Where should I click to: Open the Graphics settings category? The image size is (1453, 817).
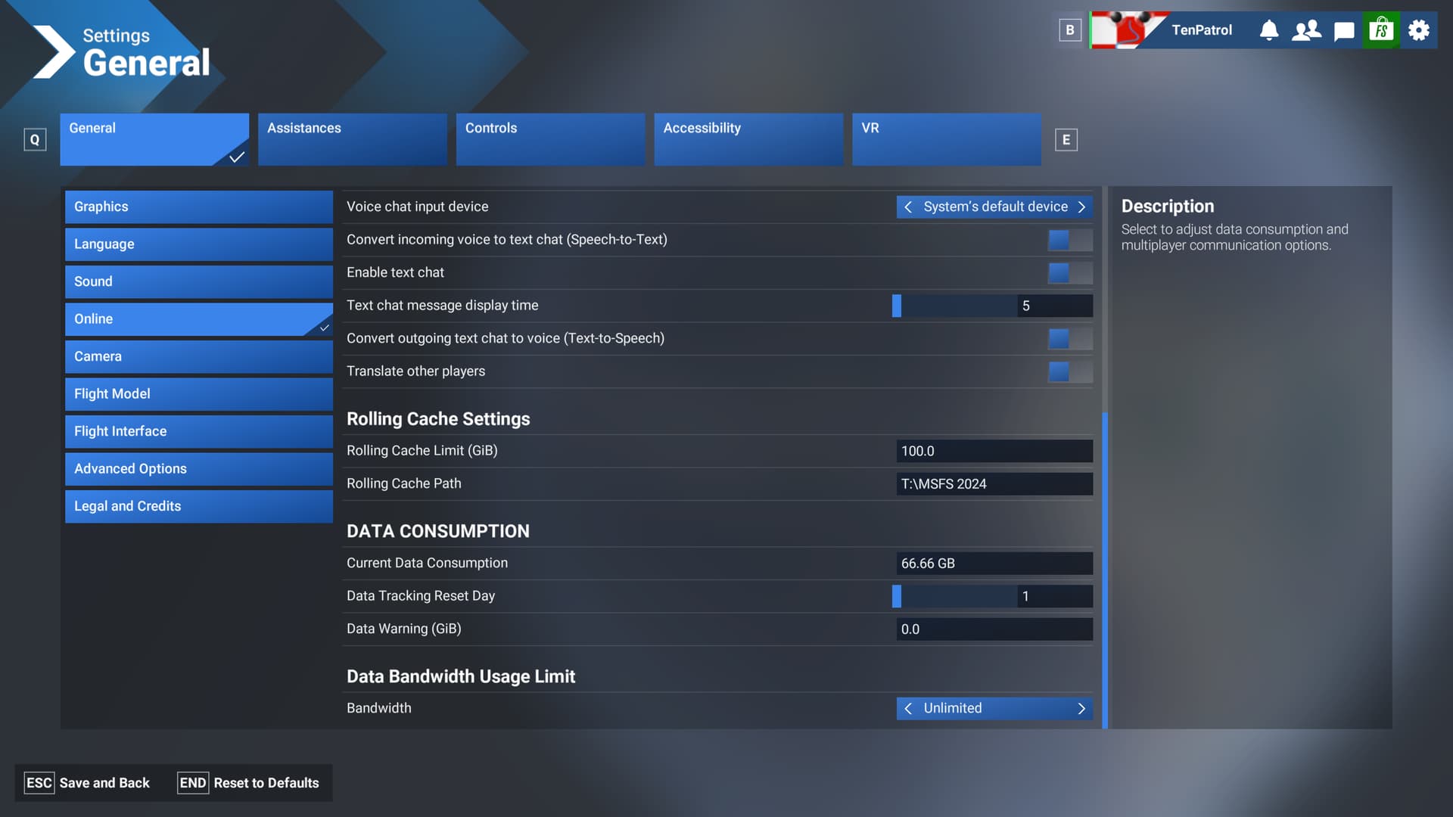(x=198, y=207)
